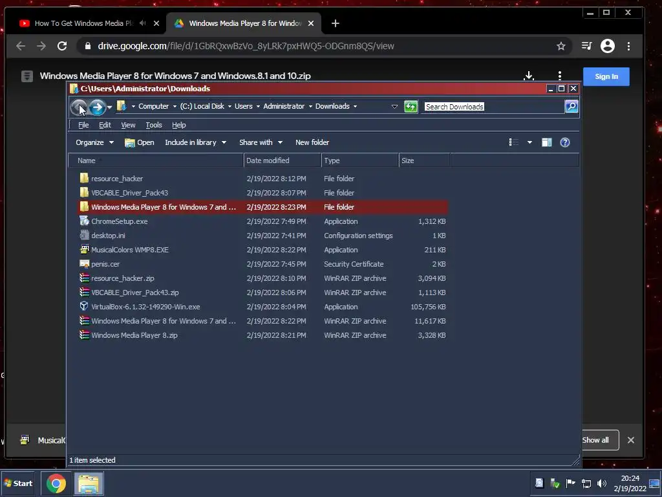Viewport: 662px width, 497px height.
Task: Sort by Type column header
Action: (360, 160)
